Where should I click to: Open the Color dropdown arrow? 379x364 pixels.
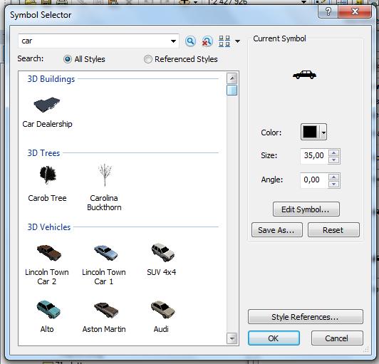click(323, 132)
